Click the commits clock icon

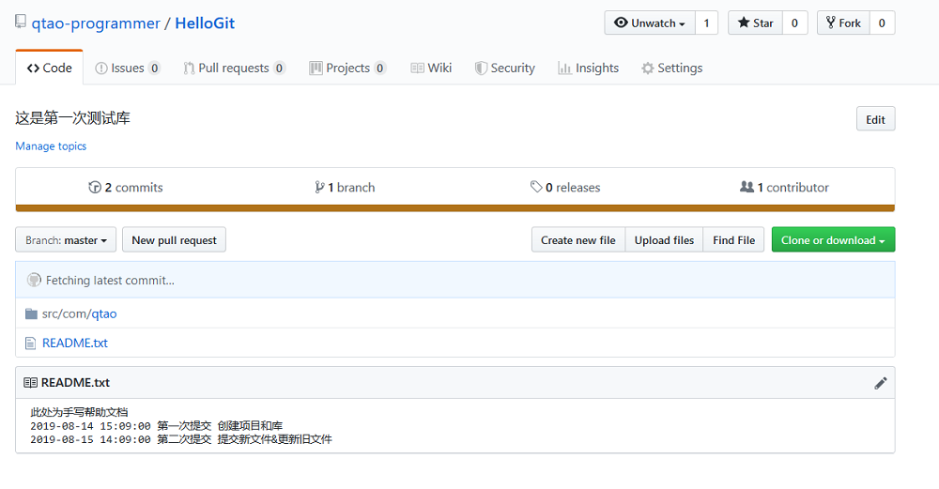95,188
